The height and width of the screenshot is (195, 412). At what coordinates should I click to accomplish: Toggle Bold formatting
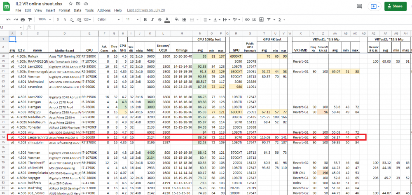(145, 19)
